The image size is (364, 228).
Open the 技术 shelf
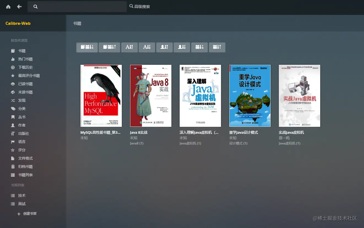[22, 195]
